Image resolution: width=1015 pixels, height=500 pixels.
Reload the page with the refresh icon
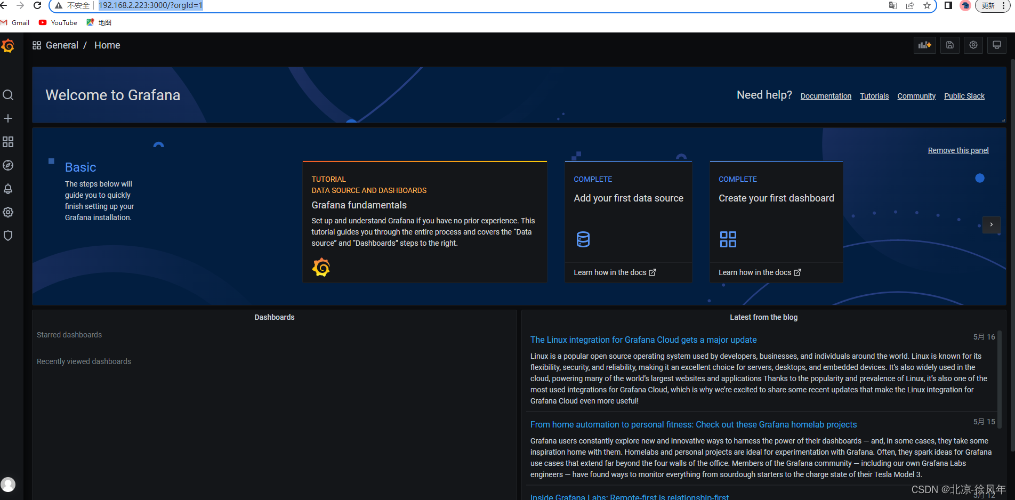(x=37, y=5)
